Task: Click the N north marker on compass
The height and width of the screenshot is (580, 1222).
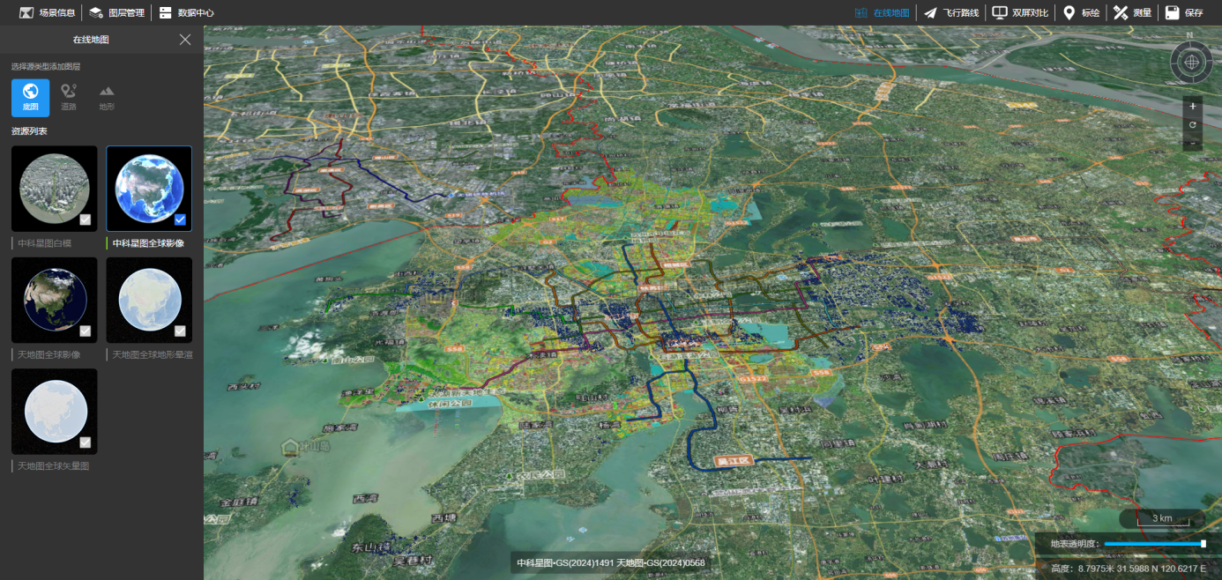Action: (x=1189, y=35)
